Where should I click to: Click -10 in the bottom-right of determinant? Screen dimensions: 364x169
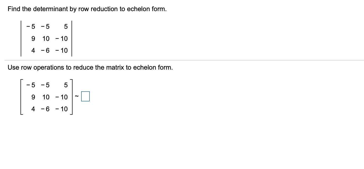62,50
